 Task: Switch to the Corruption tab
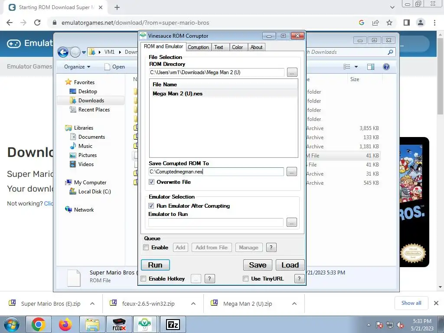(x=198, y=47)
